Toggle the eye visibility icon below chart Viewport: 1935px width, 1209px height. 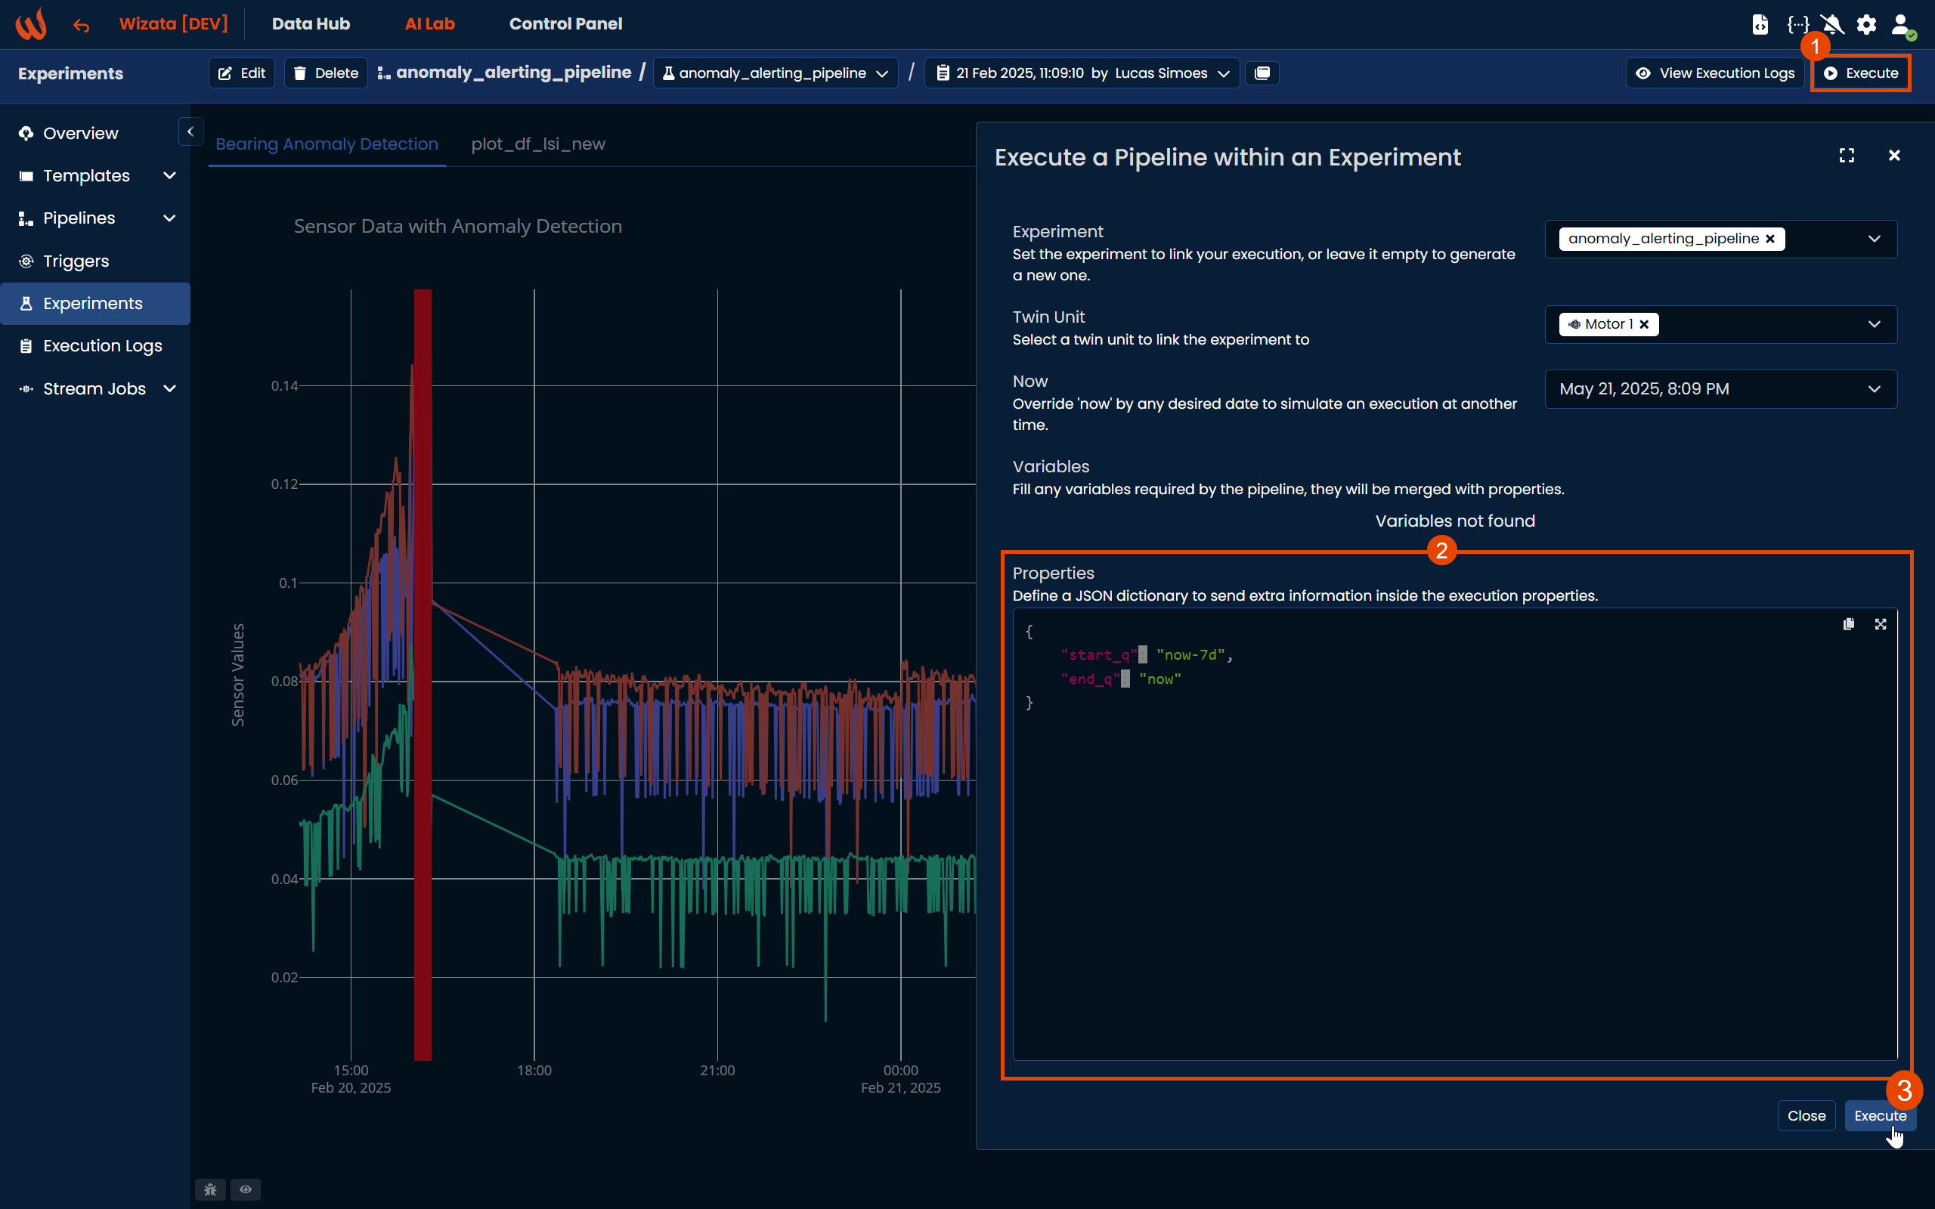(x=246, y=1189)
